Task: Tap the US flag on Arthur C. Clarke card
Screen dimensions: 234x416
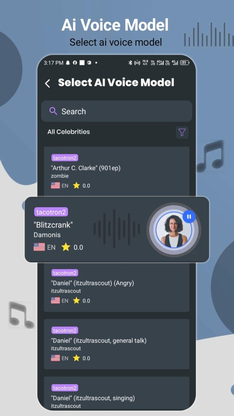Action: [x=55, y=186]
